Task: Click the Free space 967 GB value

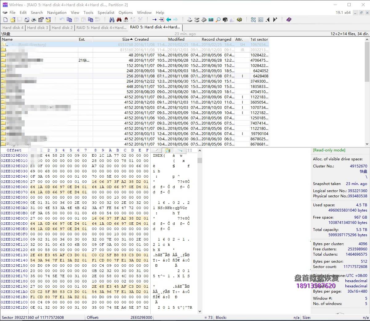Action: pos(360,217)
